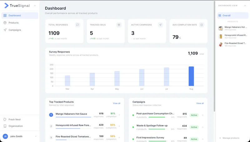The height and width of the screenshot is (142, 250).
Task: Click the rank 3 badge icon
Action: [51, 138]
